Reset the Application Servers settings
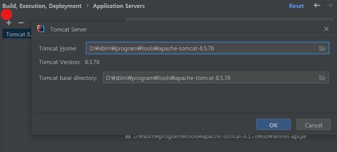 point(296,6)
